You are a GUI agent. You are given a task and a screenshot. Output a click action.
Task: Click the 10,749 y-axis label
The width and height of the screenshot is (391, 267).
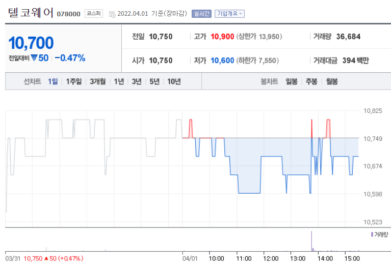click(x=373, y=139)
